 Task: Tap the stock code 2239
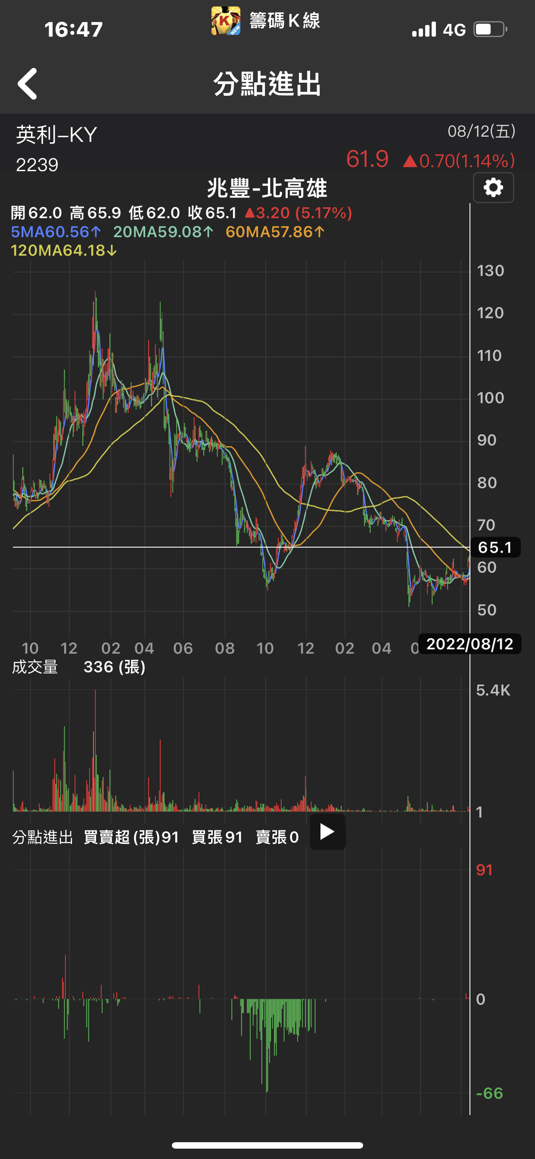click(x=37, y=165)
